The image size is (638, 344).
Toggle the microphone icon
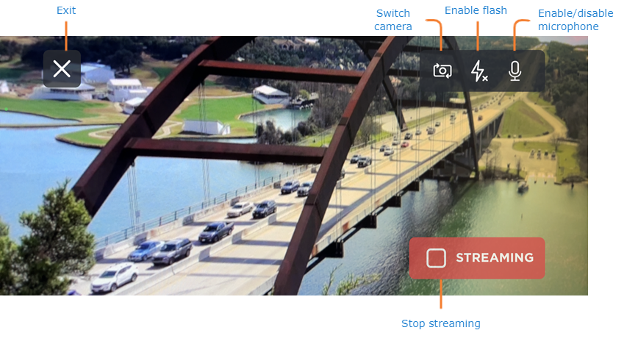(x=515, y=71)
